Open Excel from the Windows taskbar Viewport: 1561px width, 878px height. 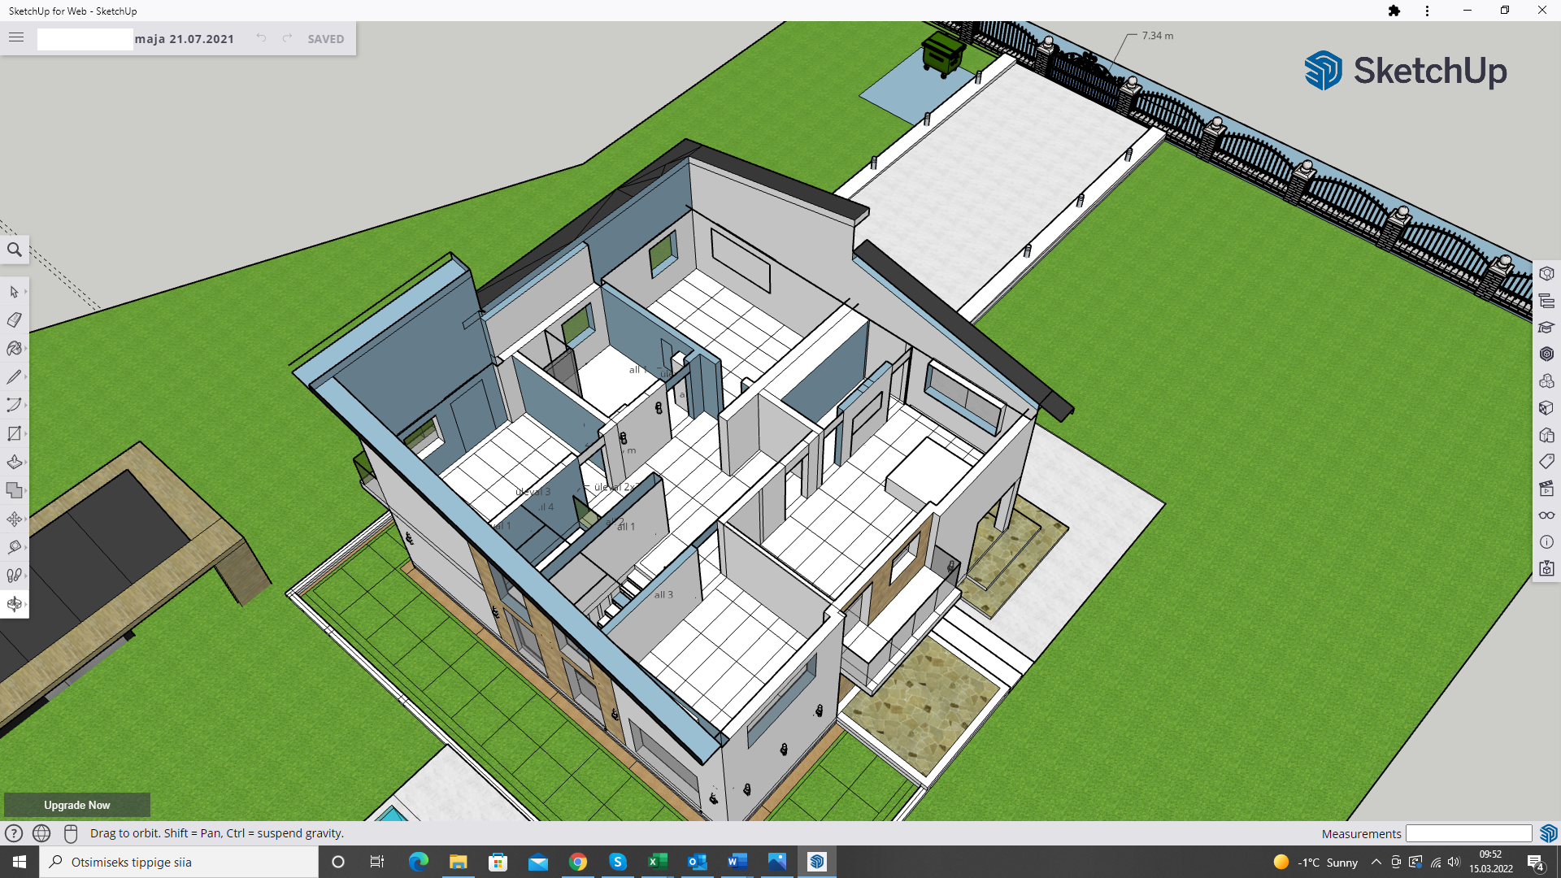coord(658,862)
